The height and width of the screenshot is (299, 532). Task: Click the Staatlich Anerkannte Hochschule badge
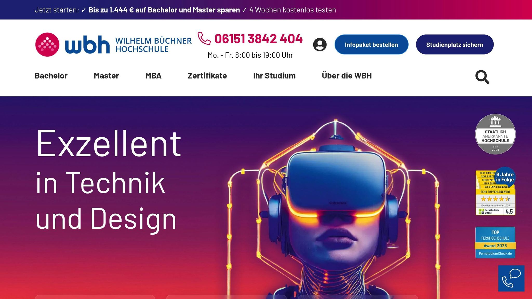[495, 134]
